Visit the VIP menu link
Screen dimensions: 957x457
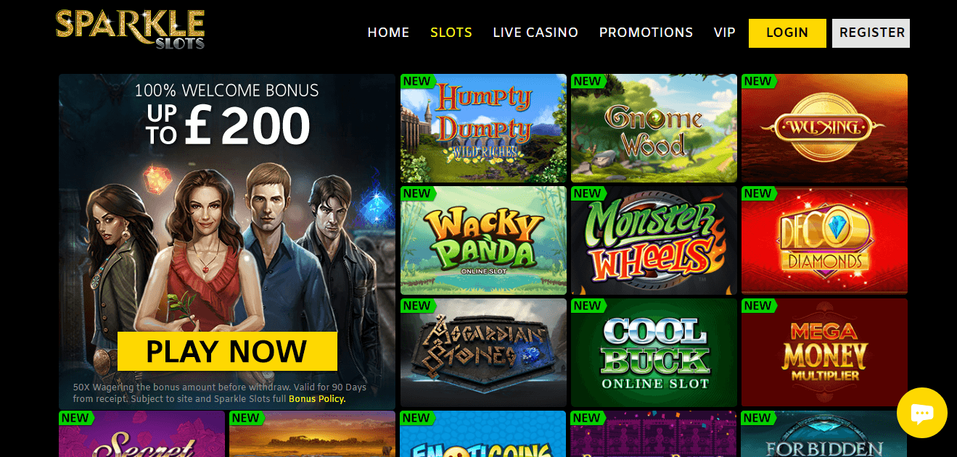click(725, 33)
